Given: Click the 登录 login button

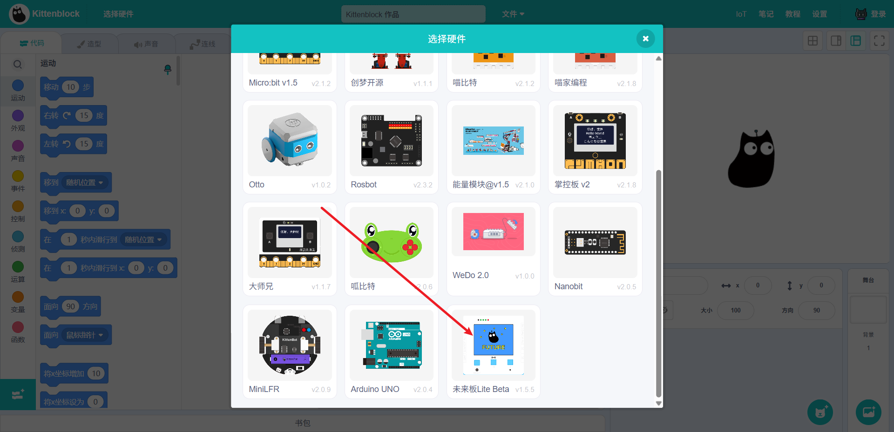Looking at the screenshot, I should 870,14.
